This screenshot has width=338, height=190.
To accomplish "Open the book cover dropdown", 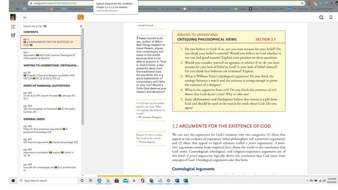I will 14,17.
